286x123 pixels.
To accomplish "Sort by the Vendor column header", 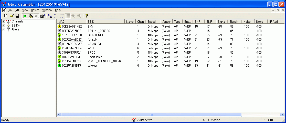I will [x=166, y=22].
